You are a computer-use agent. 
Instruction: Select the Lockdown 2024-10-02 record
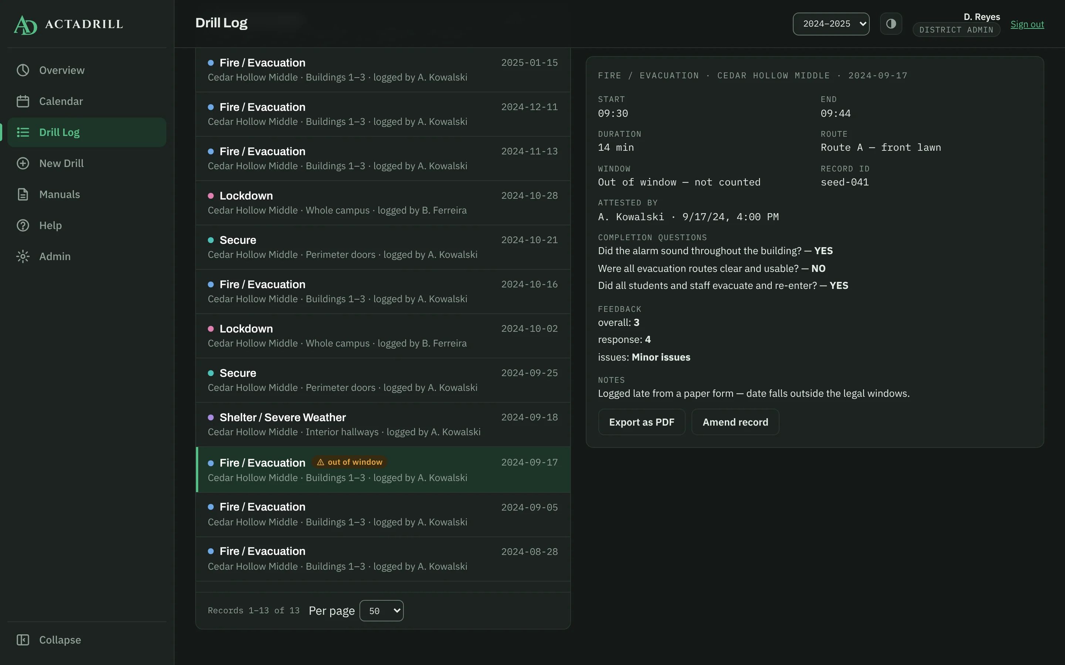(383, 336)
